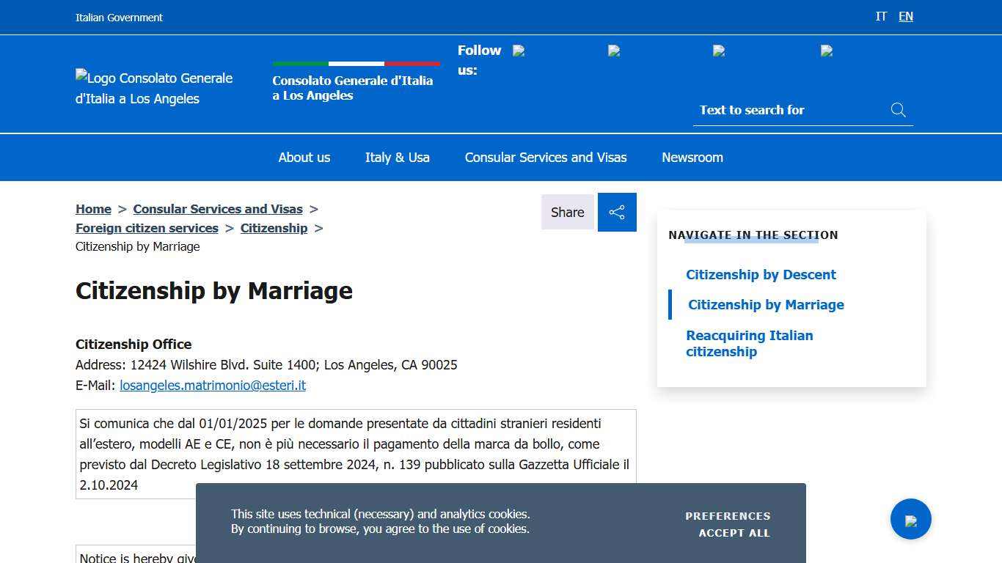
Task: Open the About us menu
Action: [x=304, y=157]
